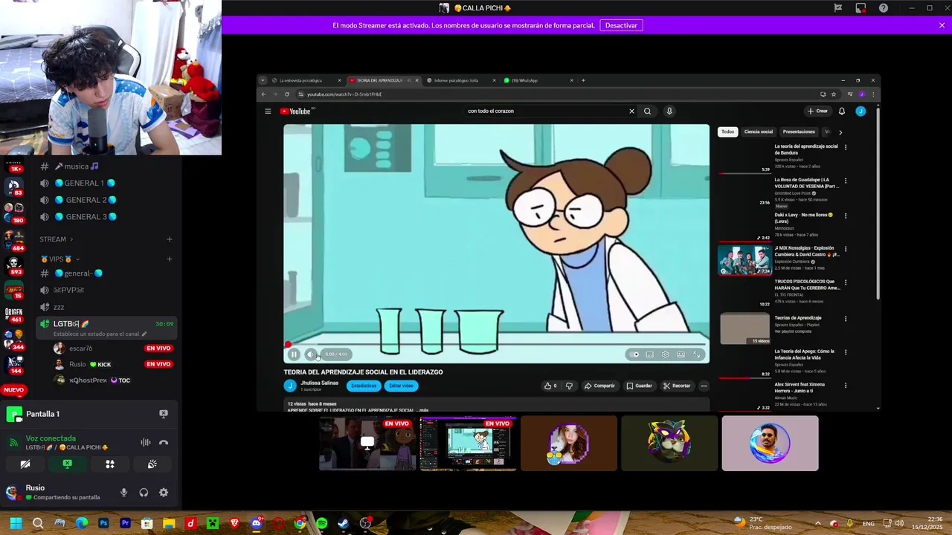Viewport: 952px width, 535px height.
Task: Open YouTube notifications bell
Action: (x=842, y=111)
